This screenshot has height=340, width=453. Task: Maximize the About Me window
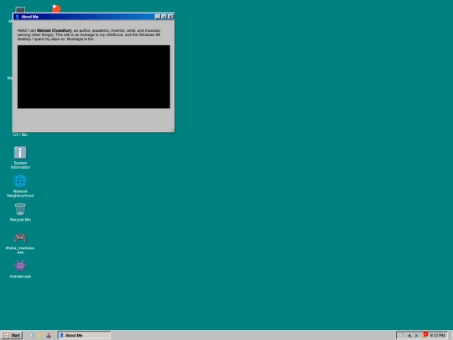point(164,17)
